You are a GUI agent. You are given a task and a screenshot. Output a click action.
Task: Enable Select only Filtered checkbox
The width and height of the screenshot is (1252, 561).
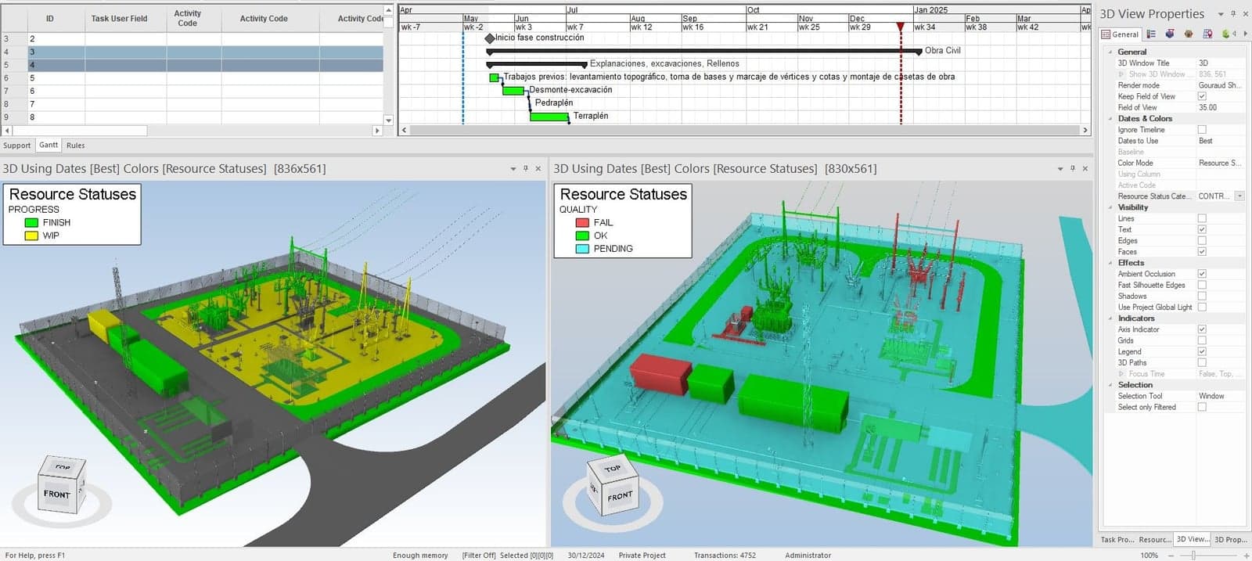[x=1202, y=407]
